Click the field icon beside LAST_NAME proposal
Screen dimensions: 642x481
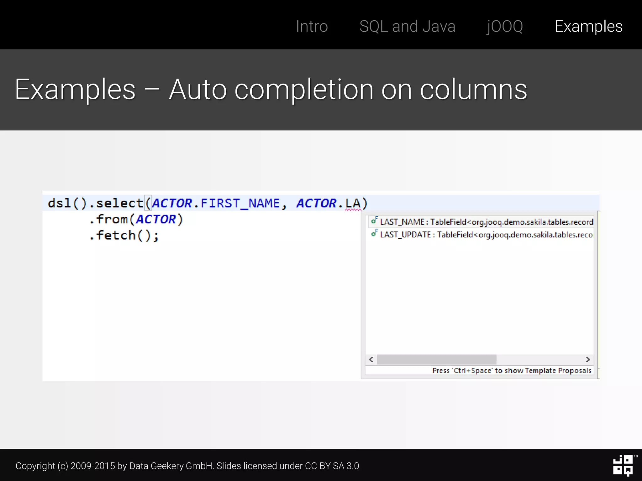(374, 221)
